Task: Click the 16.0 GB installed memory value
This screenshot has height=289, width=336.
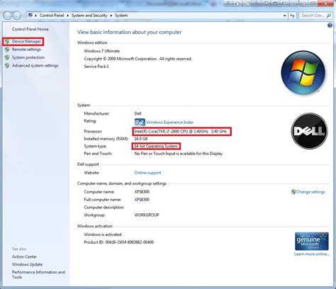Action: pyautogui.click(x=141, y=139)
